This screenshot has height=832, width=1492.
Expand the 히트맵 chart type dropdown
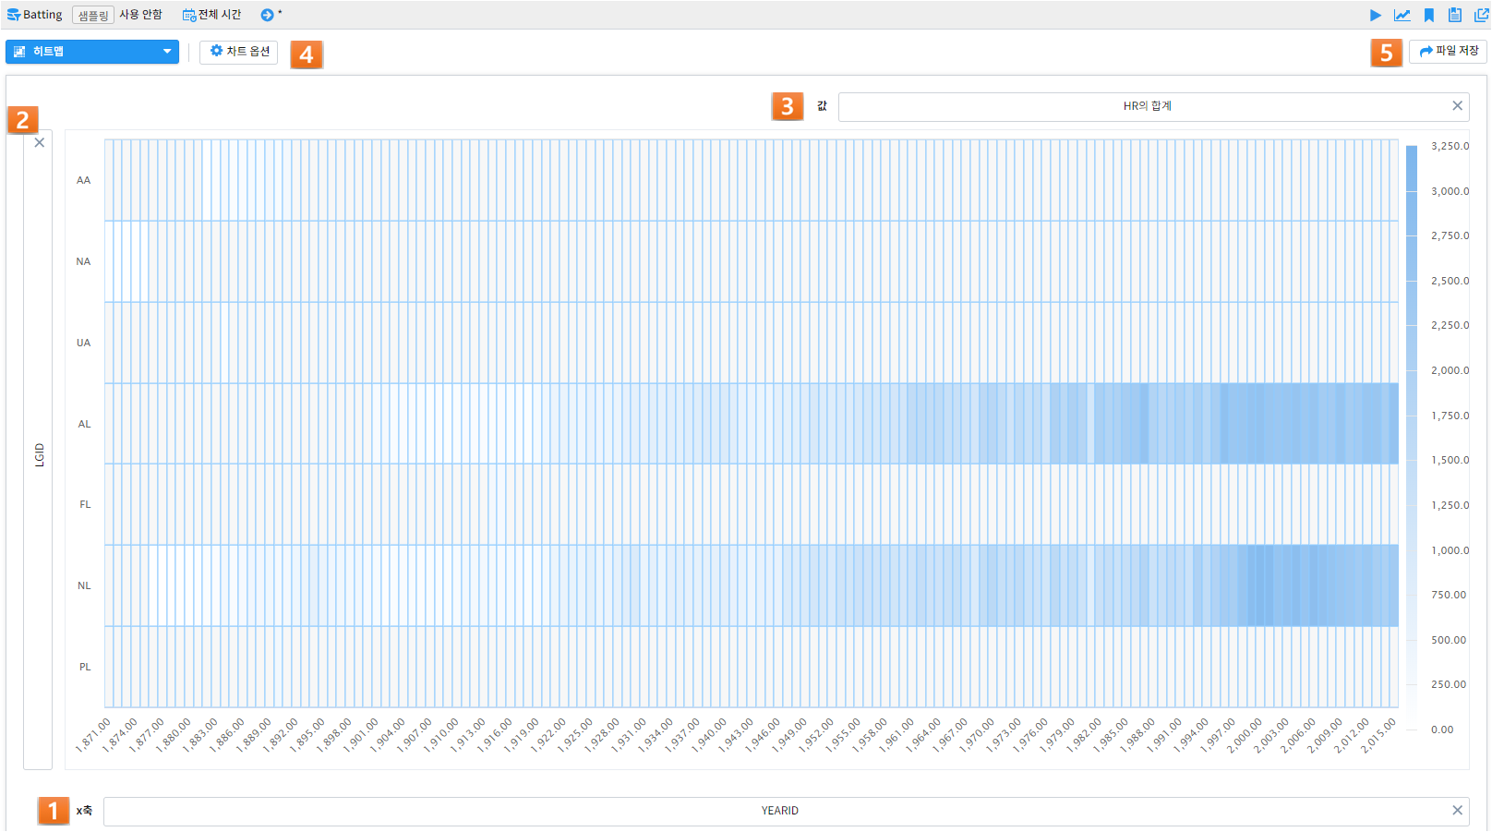[92, 52]
